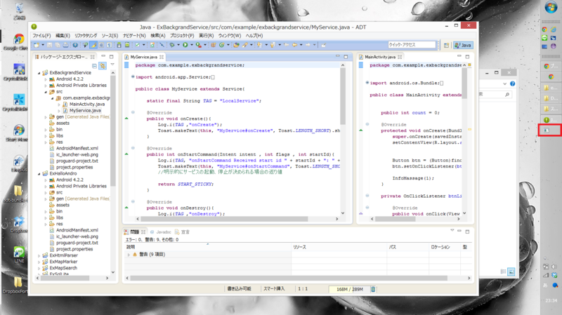The image size is (562, 315).
Task: Click the New file wizard toolbar icon
Action: 37,45
